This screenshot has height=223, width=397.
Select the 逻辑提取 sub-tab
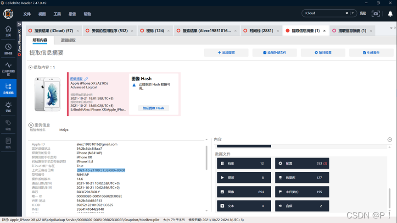coord(68,40)
